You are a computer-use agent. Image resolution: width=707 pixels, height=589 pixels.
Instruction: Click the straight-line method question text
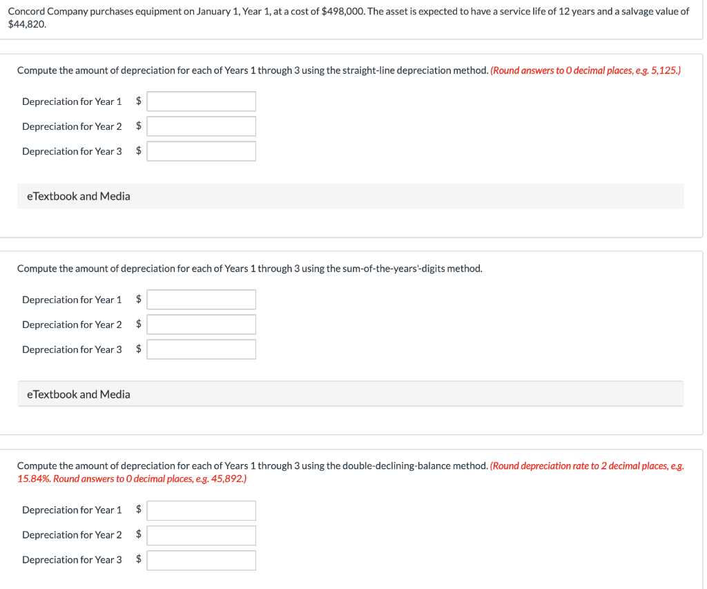click(x=253, y=70)
